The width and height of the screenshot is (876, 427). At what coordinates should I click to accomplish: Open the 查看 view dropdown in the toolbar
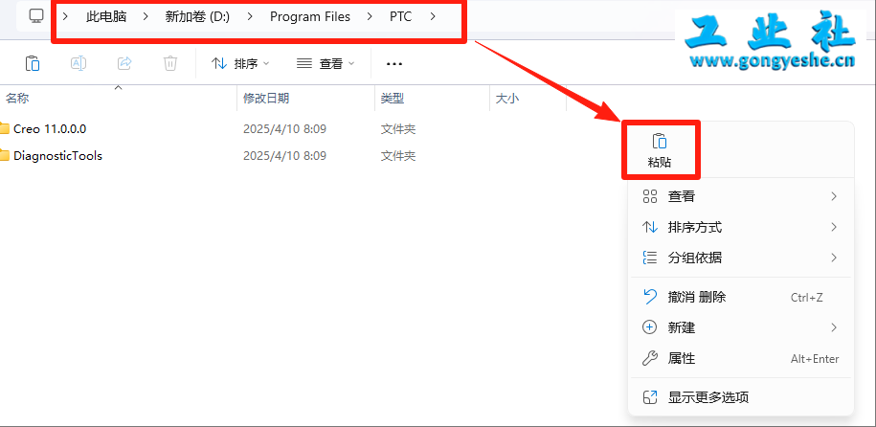326,64
